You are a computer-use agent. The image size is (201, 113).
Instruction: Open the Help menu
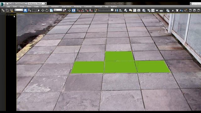(x=107, y=7)
